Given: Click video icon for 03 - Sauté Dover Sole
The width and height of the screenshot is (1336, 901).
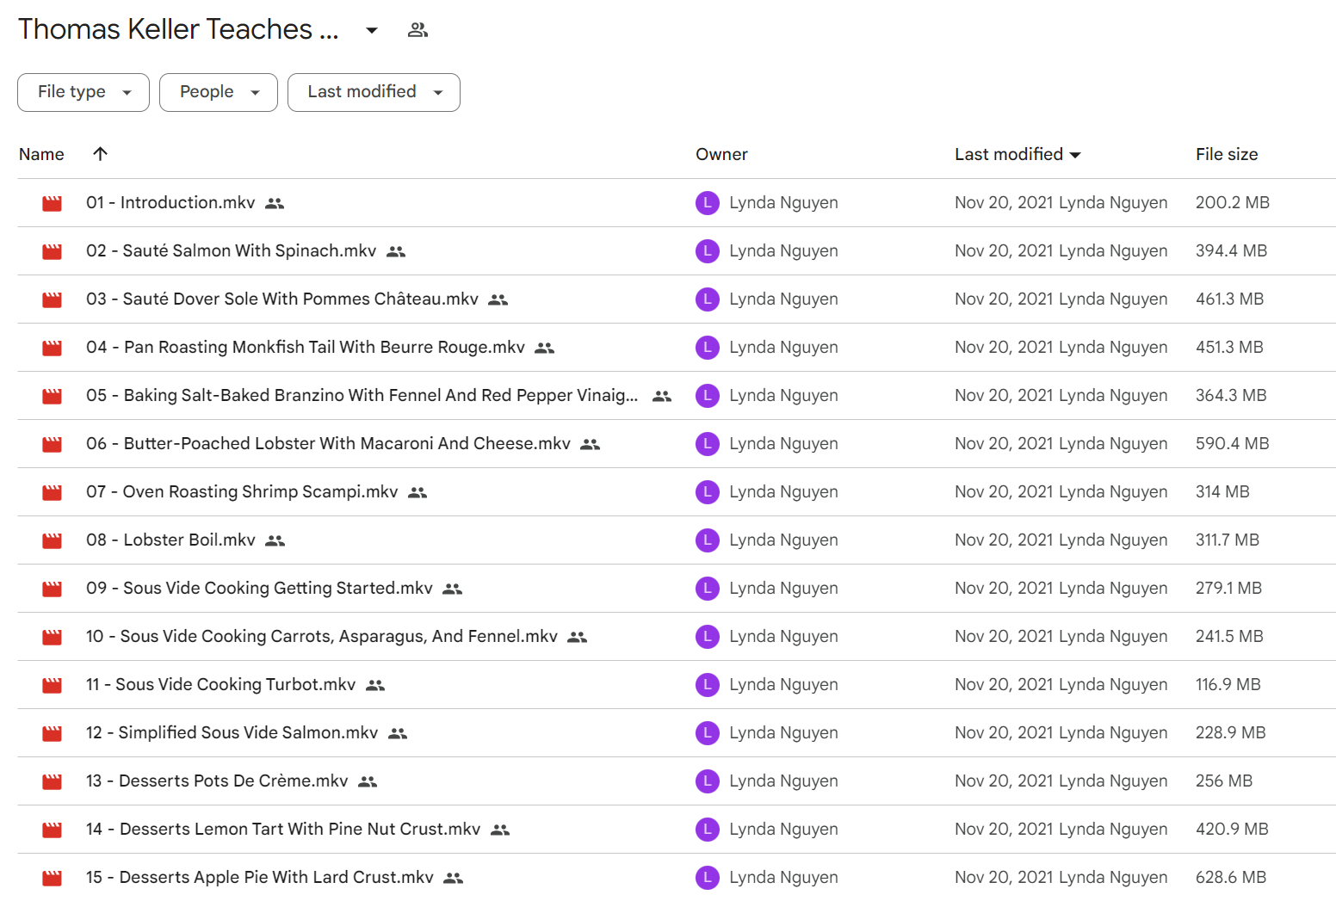Looking at the screenshot, I should (53, 300).
